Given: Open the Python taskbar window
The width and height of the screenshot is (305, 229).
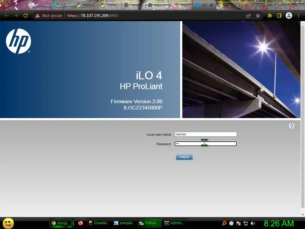Looking at the screenshot, I should click(150, 223).
